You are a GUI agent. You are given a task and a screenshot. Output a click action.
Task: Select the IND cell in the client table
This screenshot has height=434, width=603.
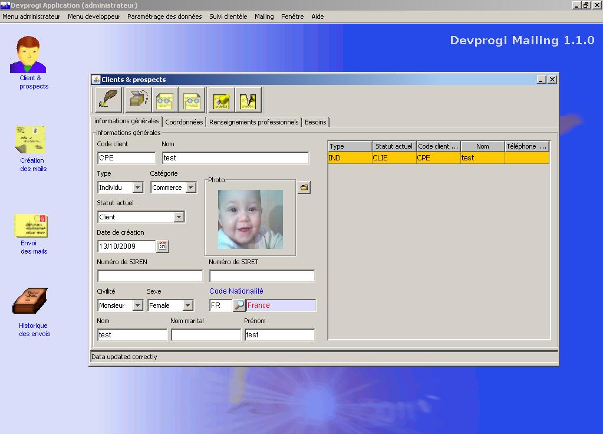[350, 158]
